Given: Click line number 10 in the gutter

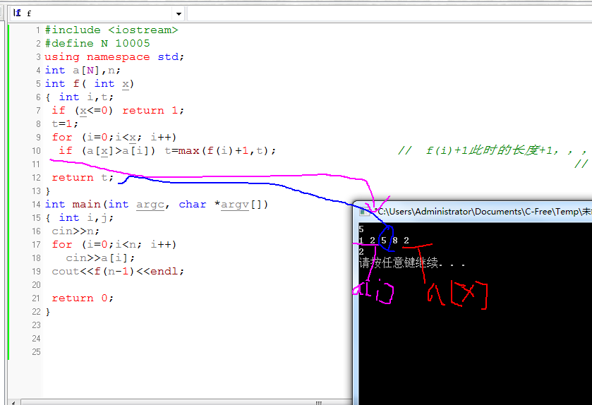Looking at the screenshot, I should (36, 151).
